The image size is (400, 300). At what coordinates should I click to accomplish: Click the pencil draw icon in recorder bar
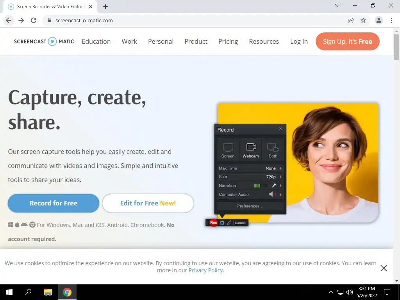(x=229, y=223)
